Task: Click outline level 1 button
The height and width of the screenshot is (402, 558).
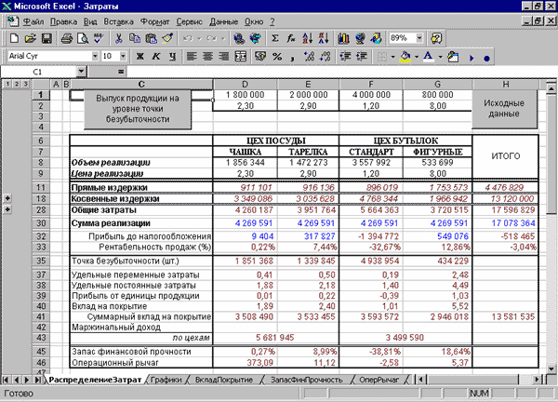Action: [x=7, y=84]
